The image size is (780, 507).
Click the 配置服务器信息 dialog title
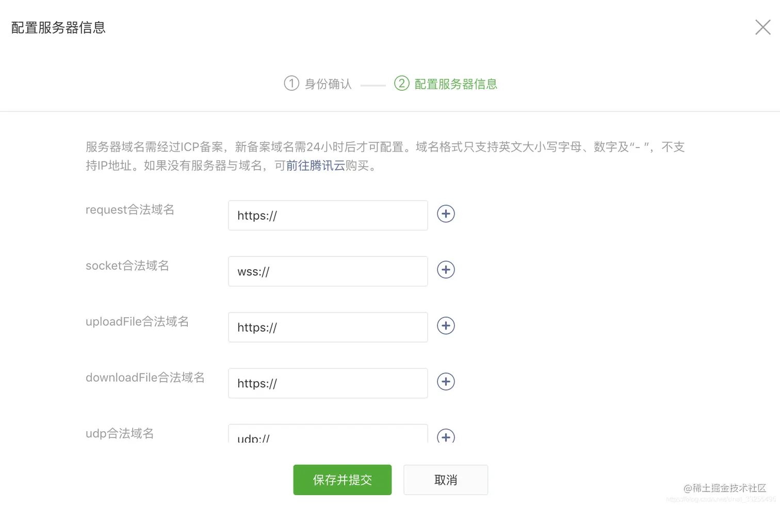[x=58, y=27]
